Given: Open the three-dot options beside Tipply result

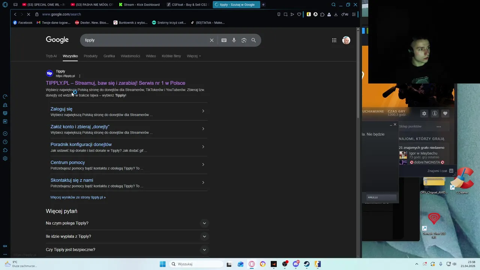Looking at the screenshot, I should point(79,76).
